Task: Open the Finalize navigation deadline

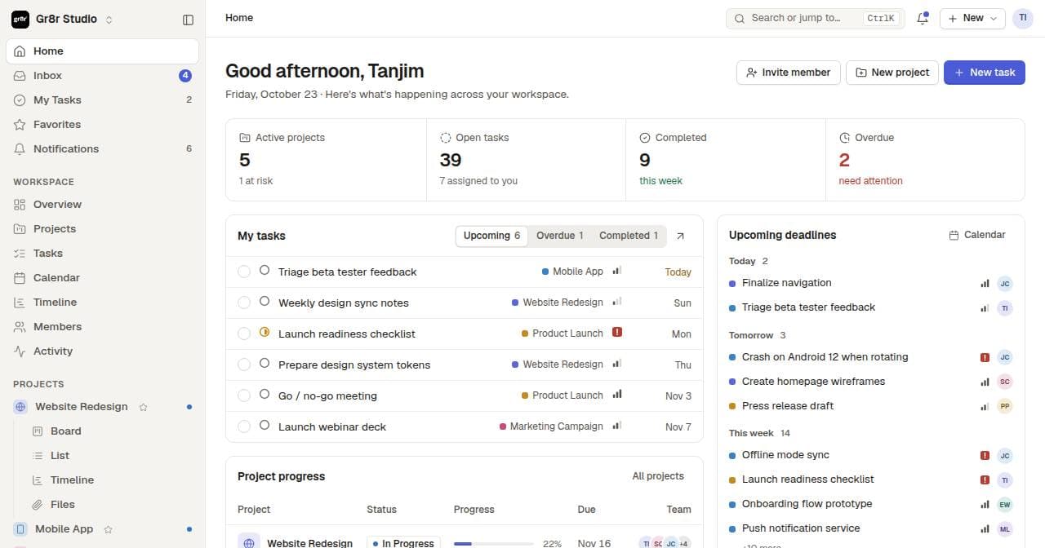Action: pyautogui.click(x=871, y=283)
